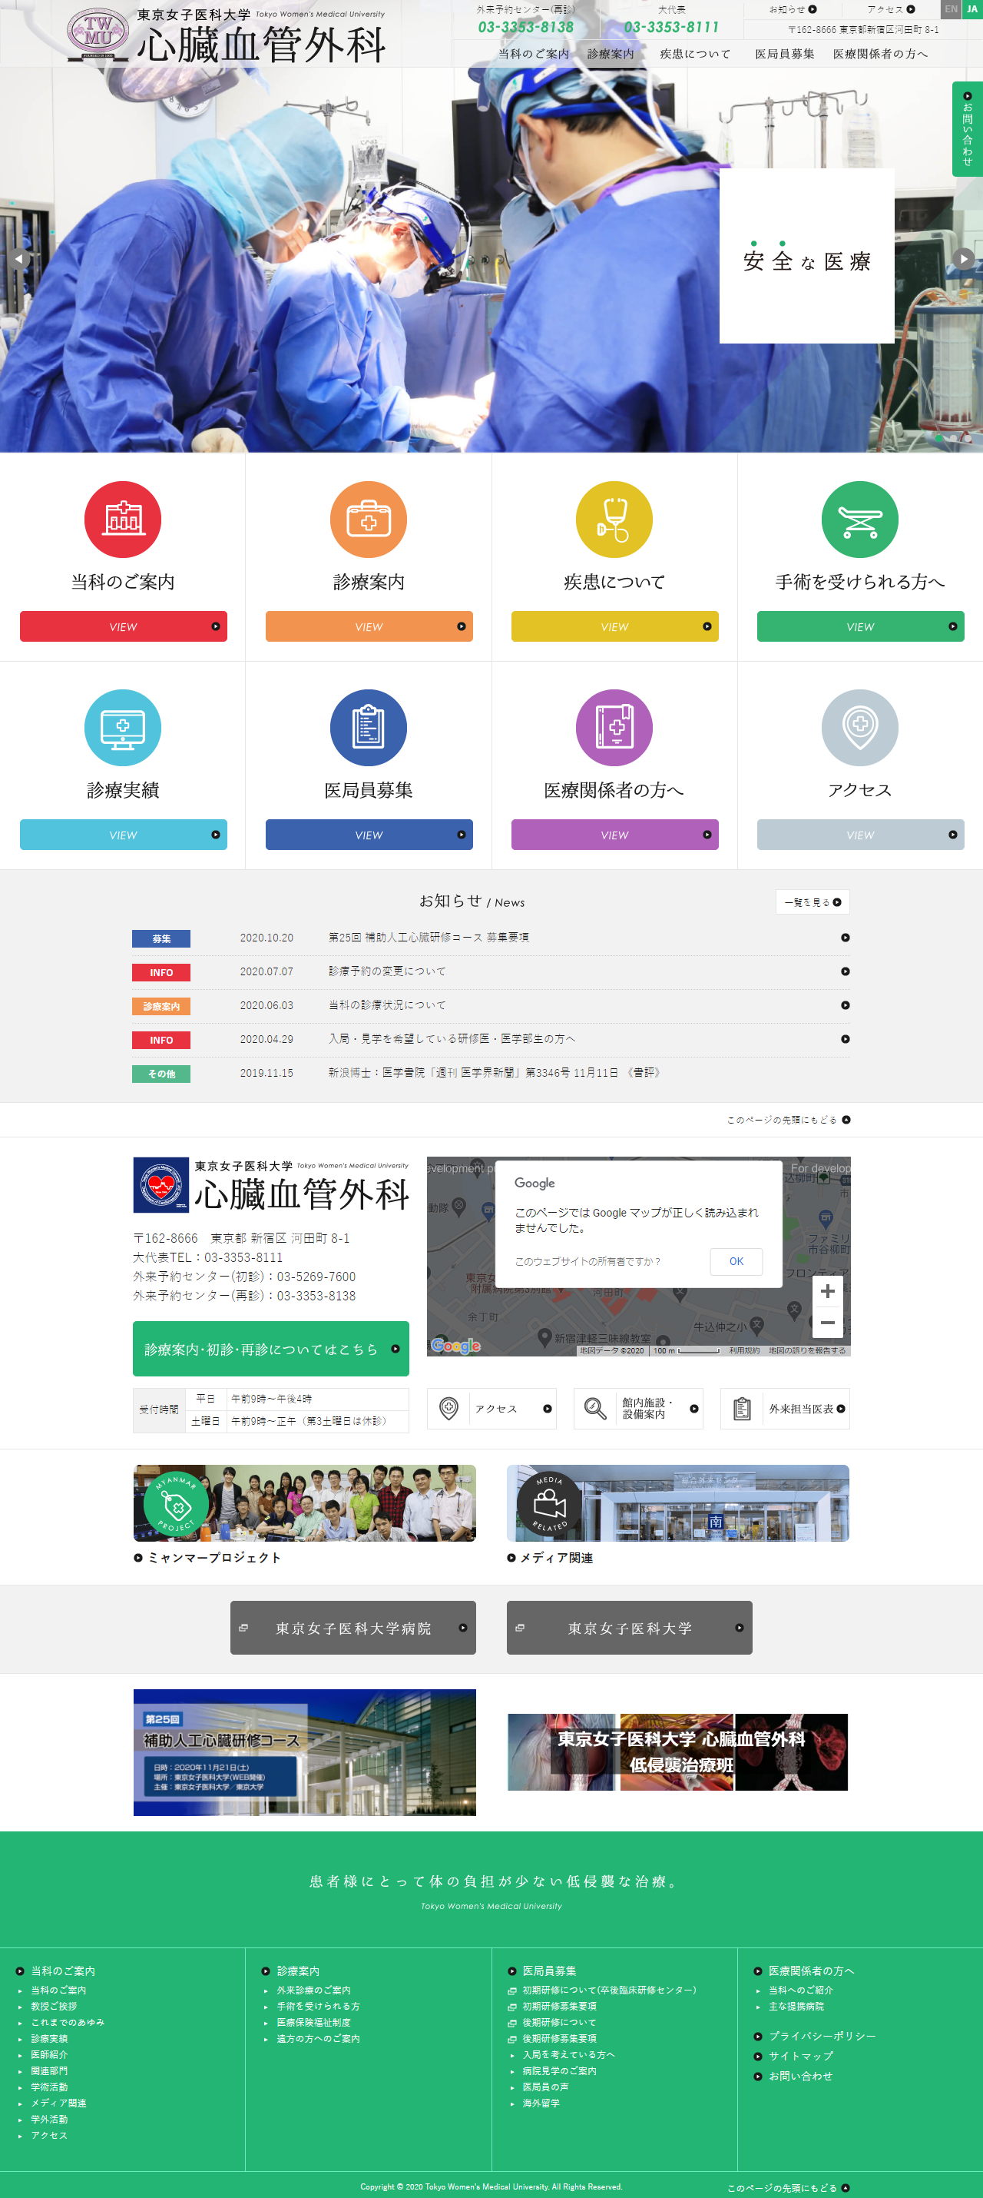Click the gray VIEW button under アクセス
This screenshot has width=983, height=2198.
(859, 835)
